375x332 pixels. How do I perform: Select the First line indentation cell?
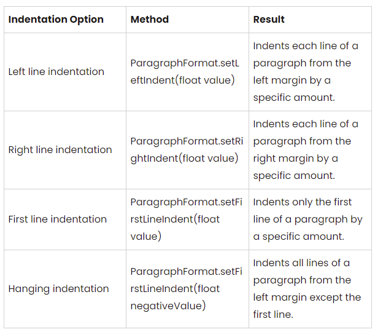pyautogui.click(x=57, y=219)
